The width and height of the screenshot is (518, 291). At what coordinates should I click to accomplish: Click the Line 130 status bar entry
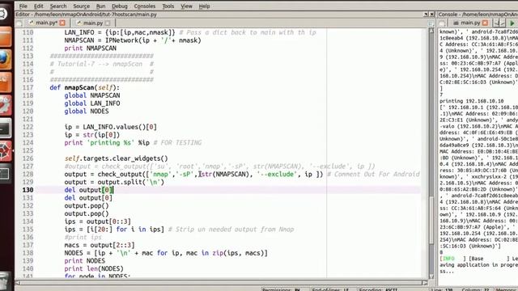(x=442, y=289)
